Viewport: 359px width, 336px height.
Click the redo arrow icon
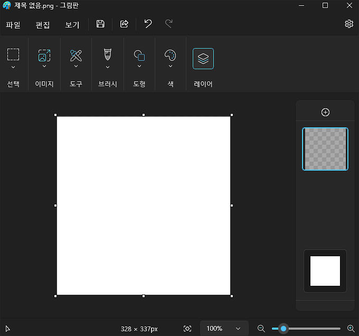[x=169, y=24]
